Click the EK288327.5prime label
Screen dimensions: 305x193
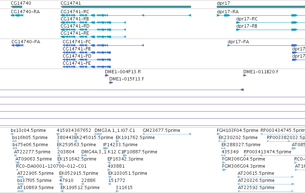tap(241, 145)
